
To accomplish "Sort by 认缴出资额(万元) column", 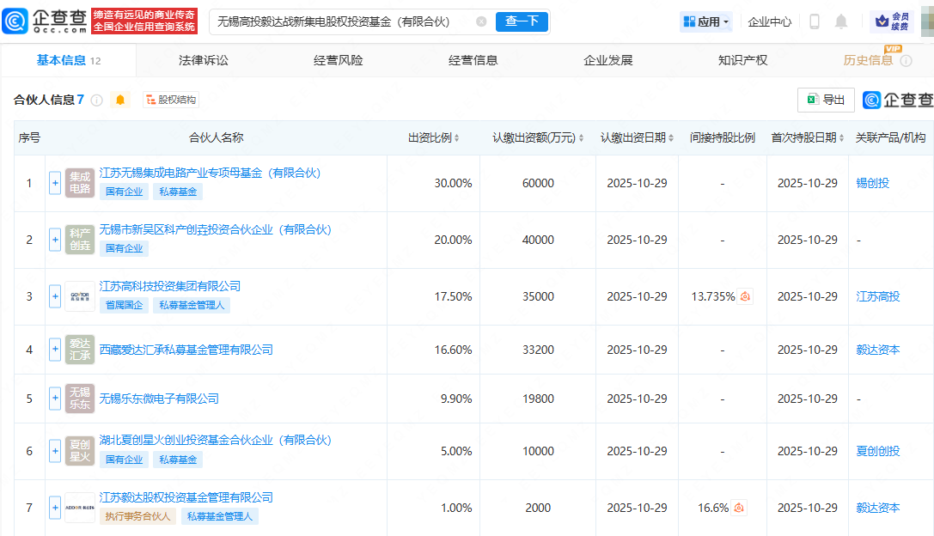I will (x=538, y=137).
